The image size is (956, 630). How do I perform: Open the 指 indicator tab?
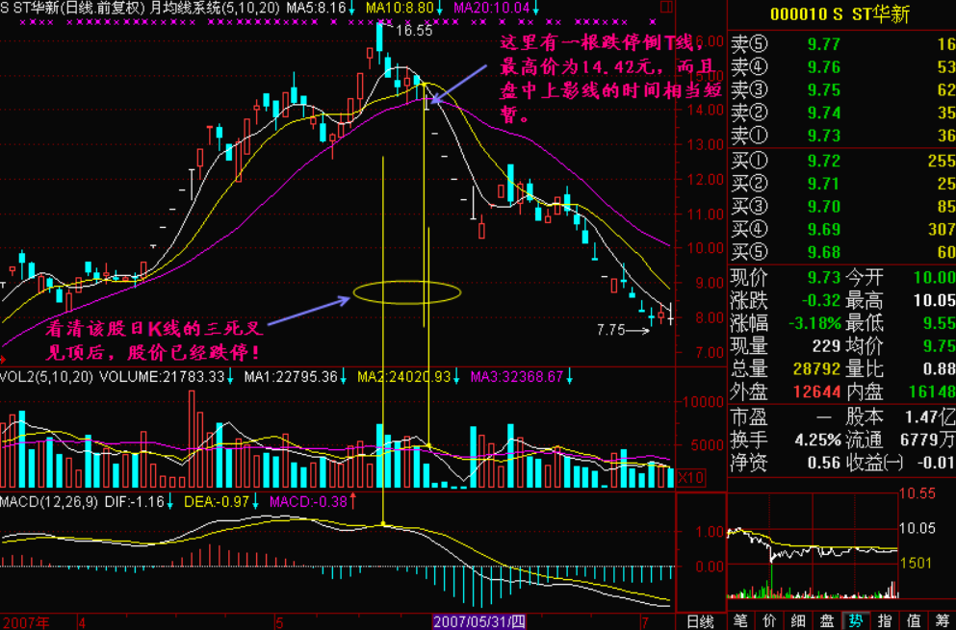(885, 620)
